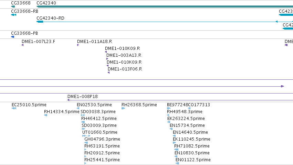The width and height of the screenshot is (293, 165).
Task: Open the EN01122.5prime label
Action: (x=193, y=160)
